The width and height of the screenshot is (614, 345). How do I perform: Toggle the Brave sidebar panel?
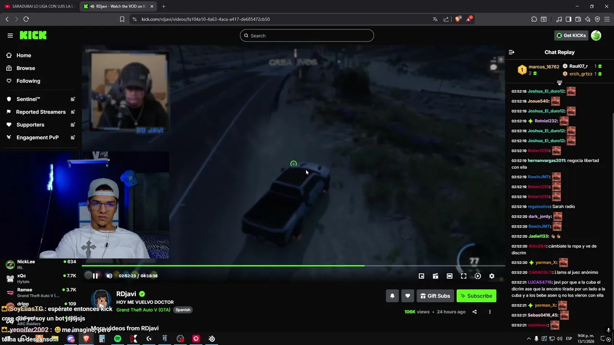(x=568, y=19)
